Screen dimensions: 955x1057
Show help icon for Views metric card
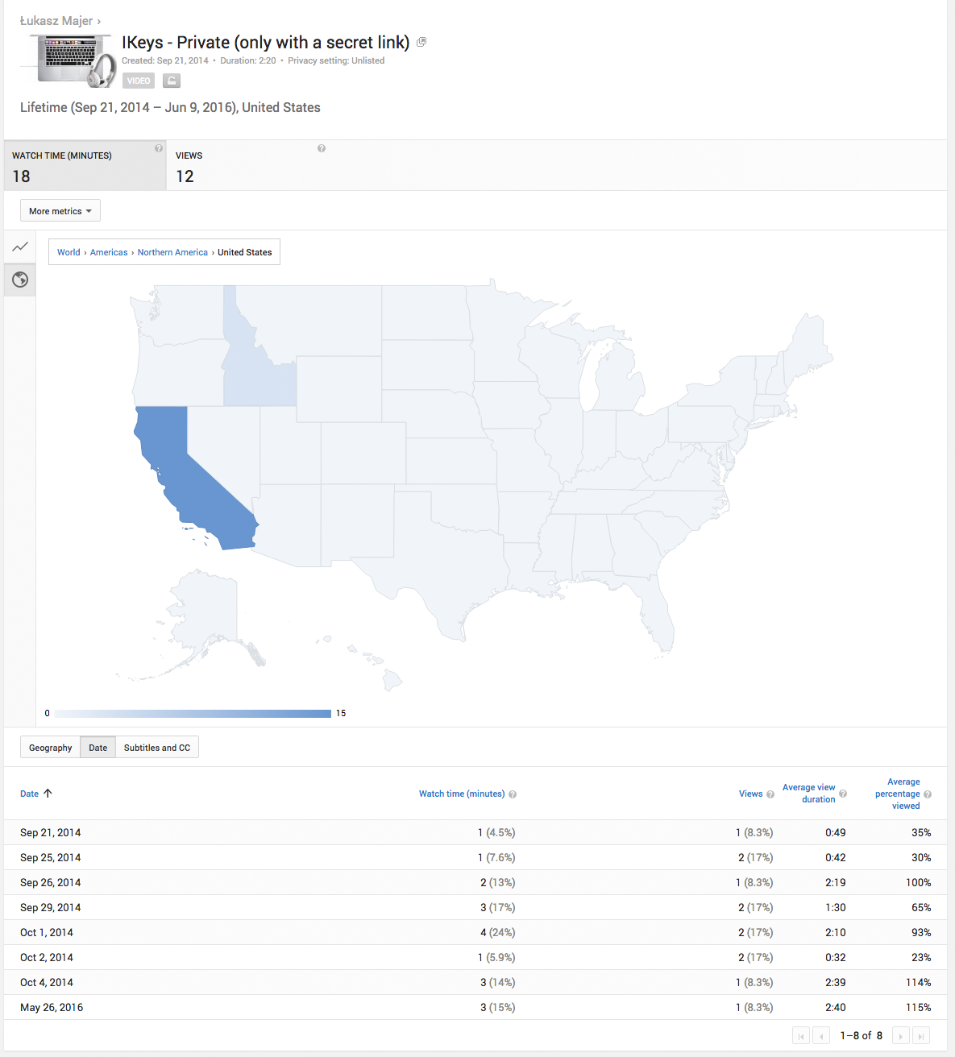pos(322,148)
